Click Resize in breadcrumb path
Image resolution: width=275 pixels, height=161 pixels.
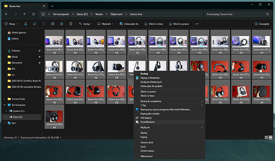coord(99,14)
